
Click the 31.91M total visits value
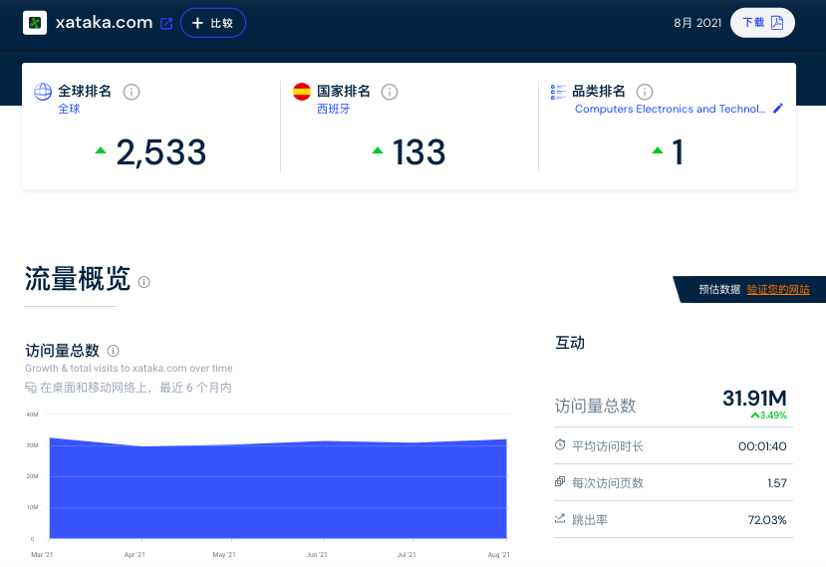(754, 399)
